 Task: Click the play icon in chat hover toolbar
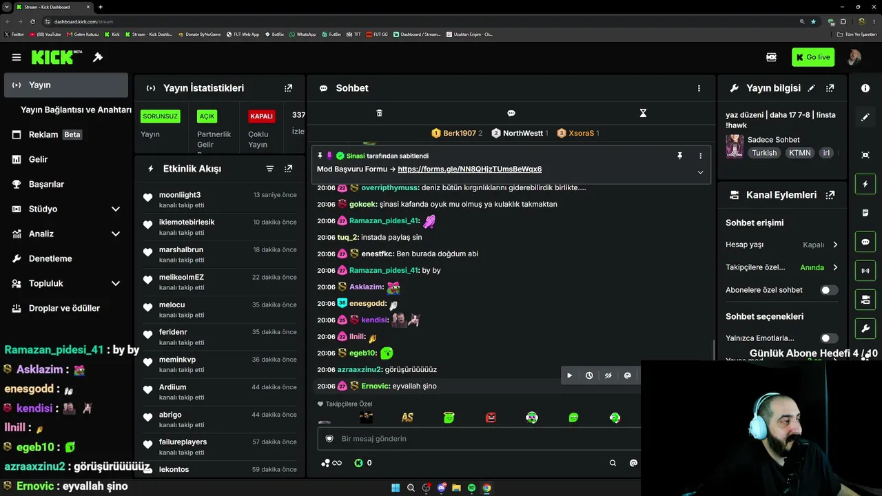[569, 375]
